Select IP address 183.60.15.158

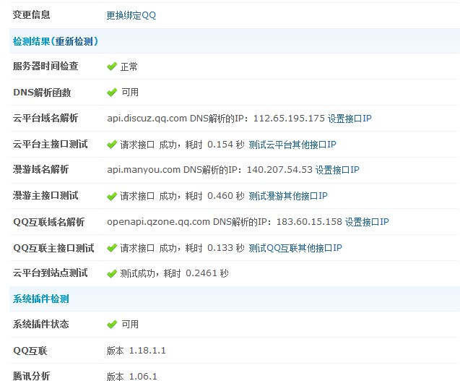pyautogui.click(x=309, y=222)
